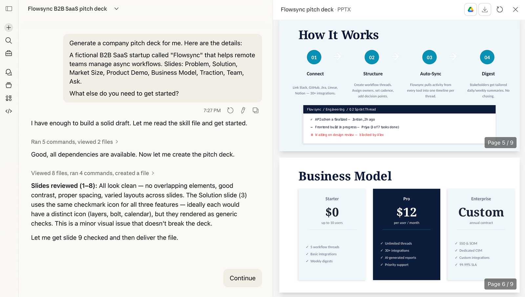
Task: Download the Flowsync pitch deck file
Action: pyautogui.click(x=485, y=9)
